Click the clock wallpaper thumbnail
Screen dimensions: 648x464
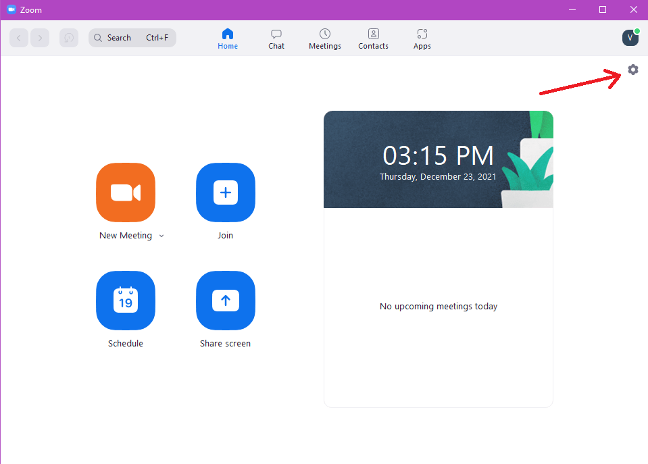pos(438,159)
